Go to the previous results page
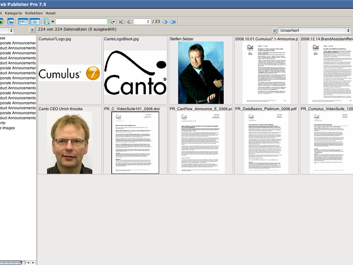The width and height of the screenshot is (353, 265). [x=130, y=22]
